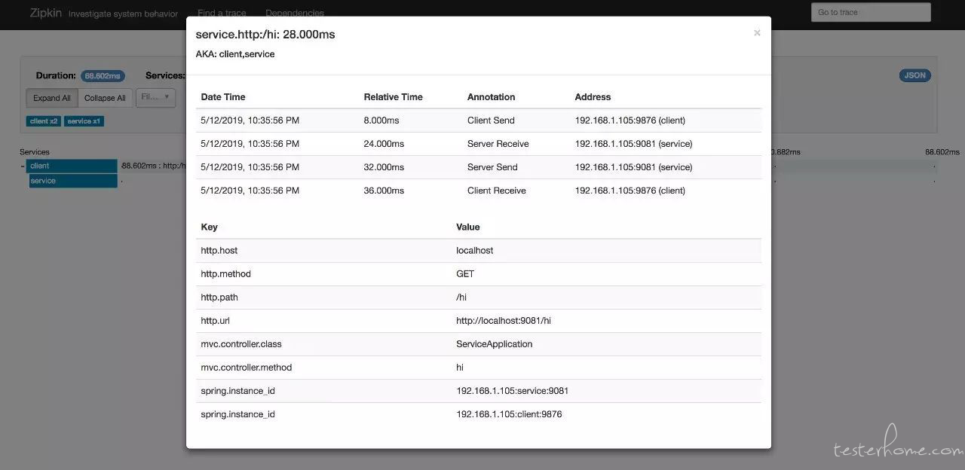Click the Address column header
This screenshot has height=470, width=965.
click(x=593, y=96)
